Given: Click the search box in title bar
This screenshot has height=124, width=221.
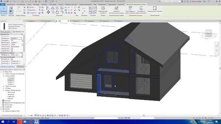Looking at the screenshot, I should coord(170,1).
